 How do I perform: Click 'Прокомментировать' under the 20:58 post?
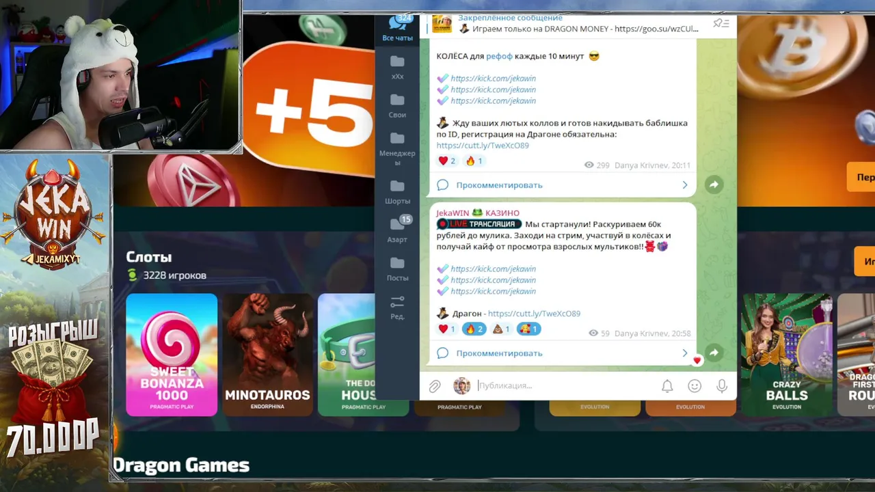pyautogui.click(x=499, y=353)
